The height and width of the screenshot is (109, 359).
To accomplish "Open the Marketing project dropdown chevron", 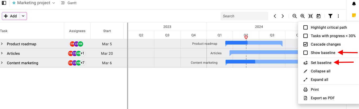I will coord(54,3).
